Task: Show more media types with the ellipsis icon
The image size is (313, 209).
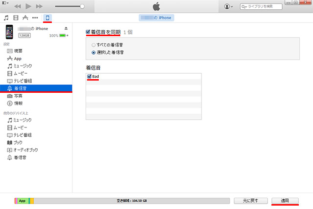Action: point(35,18)
